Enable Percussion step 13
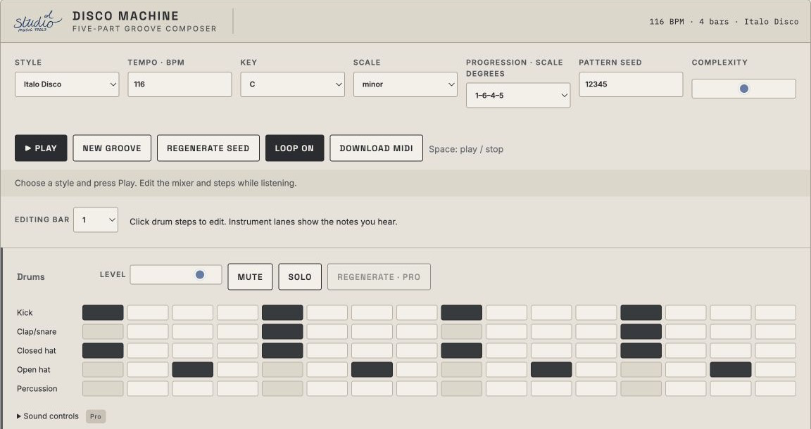The width and height of the screenshot is (811, 429). (x=641, y=389)
